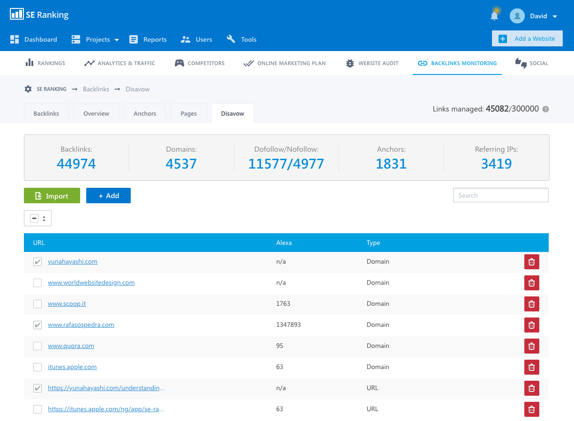Delete itunes.apple.com domain row
The height and width of the screenshot is (421, 574).
[x=531, y=367]
